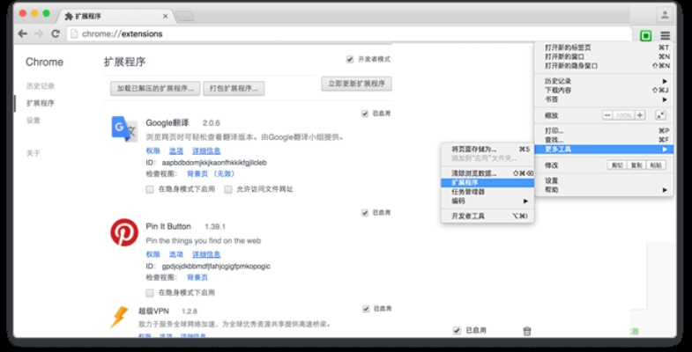Expand the 编码 submenu
The height and width of the screenshot is (352, 692).
coord(487,201)
